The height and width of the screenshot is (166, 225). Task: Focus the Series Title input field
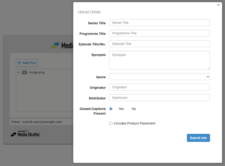tap(160, 23)
